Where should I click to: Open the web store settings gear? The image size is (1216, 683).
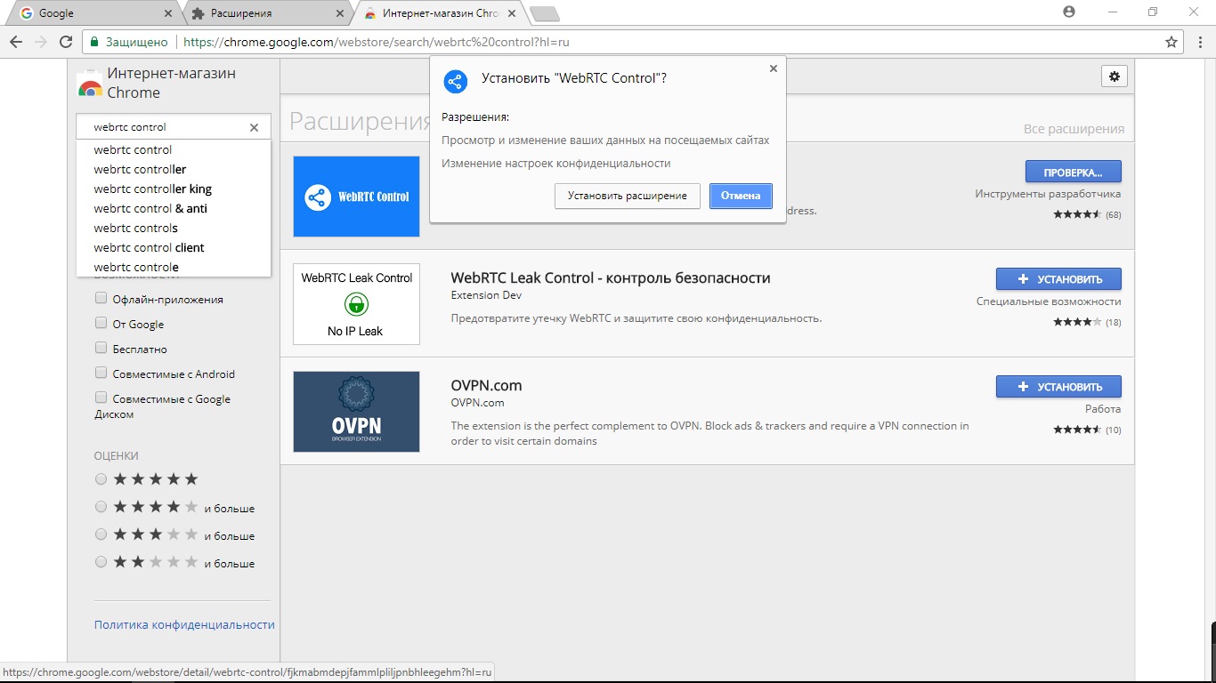pos(1114,76)
